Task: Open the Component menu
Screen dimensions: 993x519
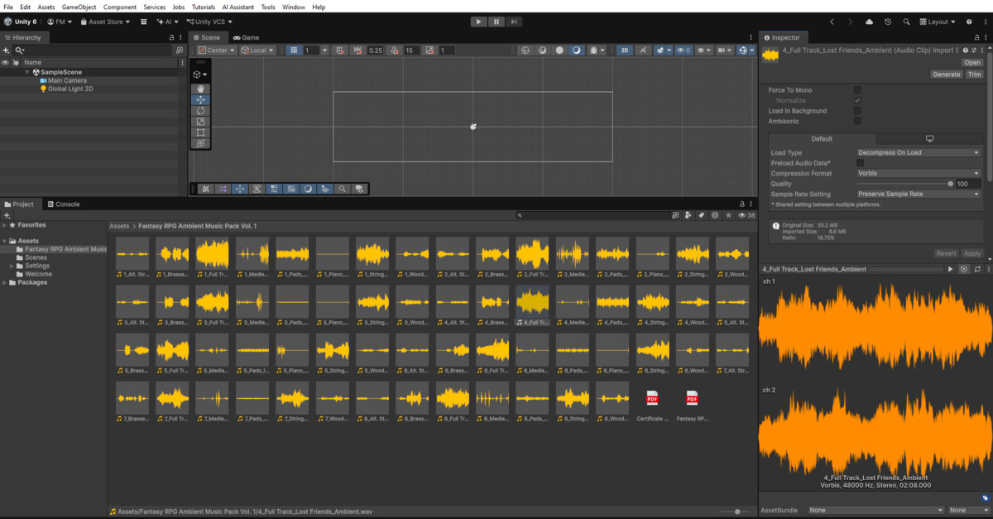Action: click(x=120, y=7)
